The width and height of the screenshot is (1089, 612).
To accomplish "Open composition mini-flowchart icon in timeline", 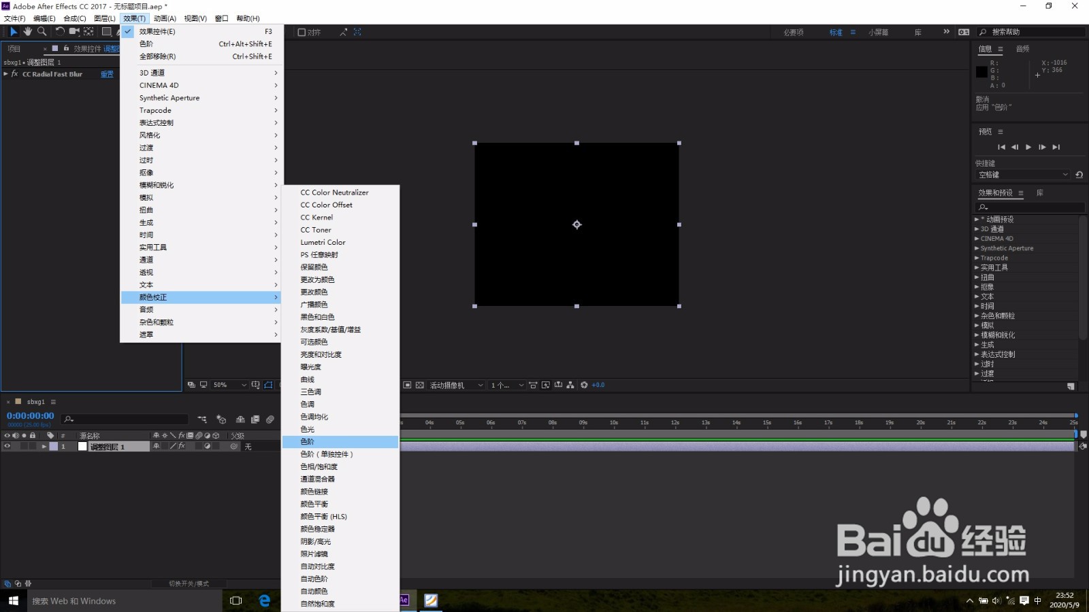I will point(202,420).
